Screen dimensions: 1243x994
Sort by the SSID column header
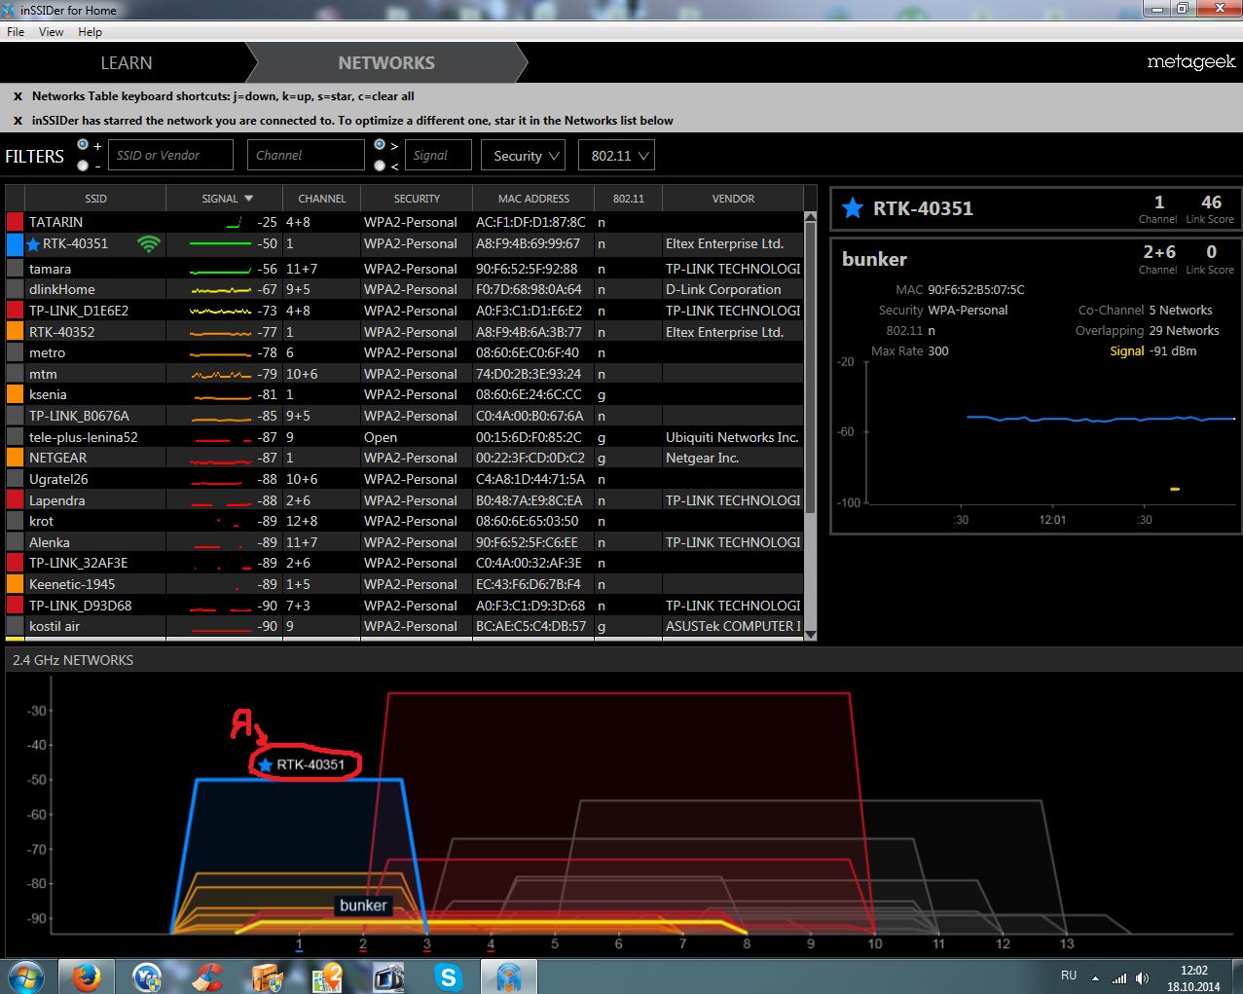click(x=95, y=199)
